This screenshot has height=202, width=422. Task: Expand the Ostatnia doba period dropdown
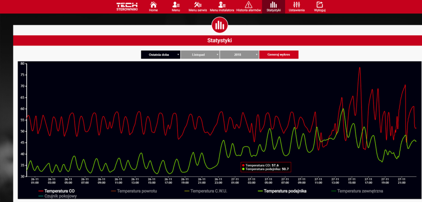(160, 55)
